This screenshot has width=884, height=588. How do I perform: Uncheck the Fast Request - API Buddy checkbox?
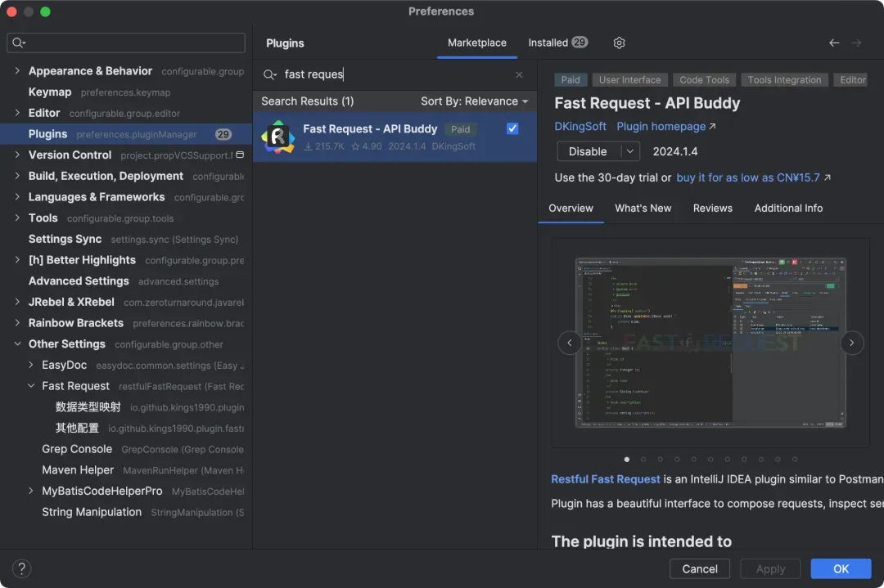[512, 128]
